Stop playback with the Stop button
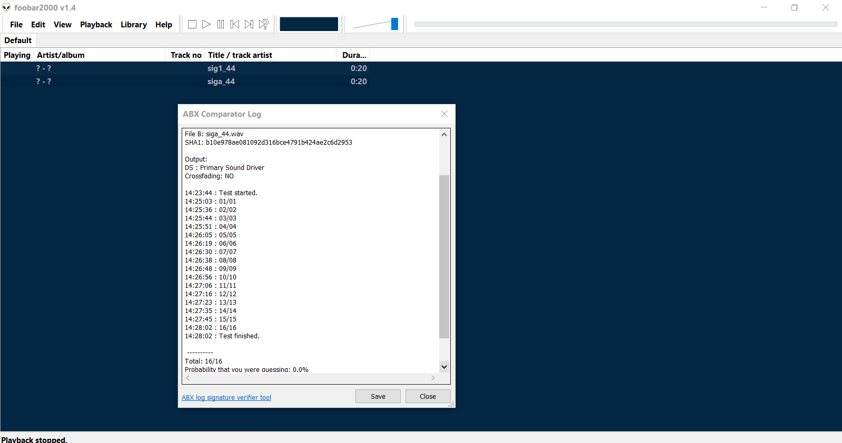Image resolution: width=842 pixels, height=443 pixels. pyautogui.click(x=192, y=24)
